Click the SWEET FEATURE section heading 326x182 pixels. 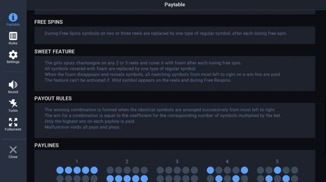pos(55,52)
